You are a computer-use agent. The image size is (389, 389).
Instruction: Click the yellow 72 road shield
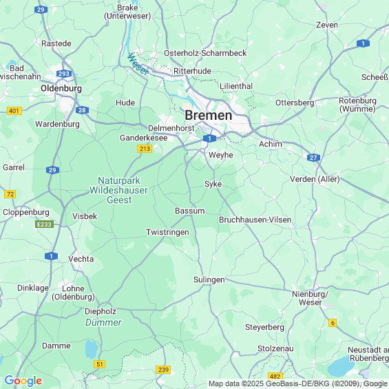(x=10, y=194)
